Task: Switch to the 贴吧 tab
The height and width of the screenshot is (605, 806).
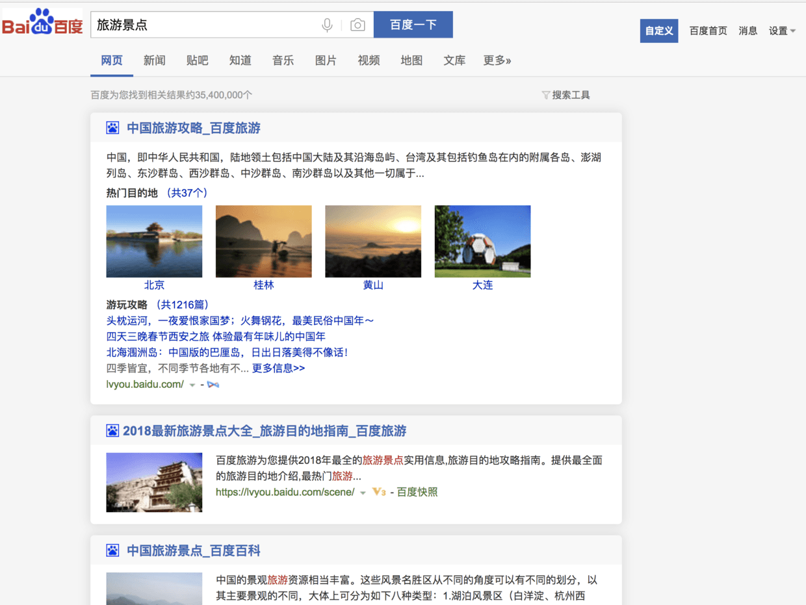Action: [x=198, y=60]
